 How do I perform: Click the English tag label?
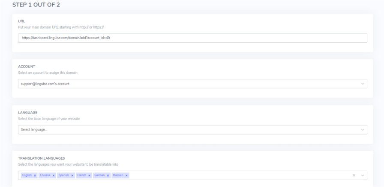click(27, 175)
